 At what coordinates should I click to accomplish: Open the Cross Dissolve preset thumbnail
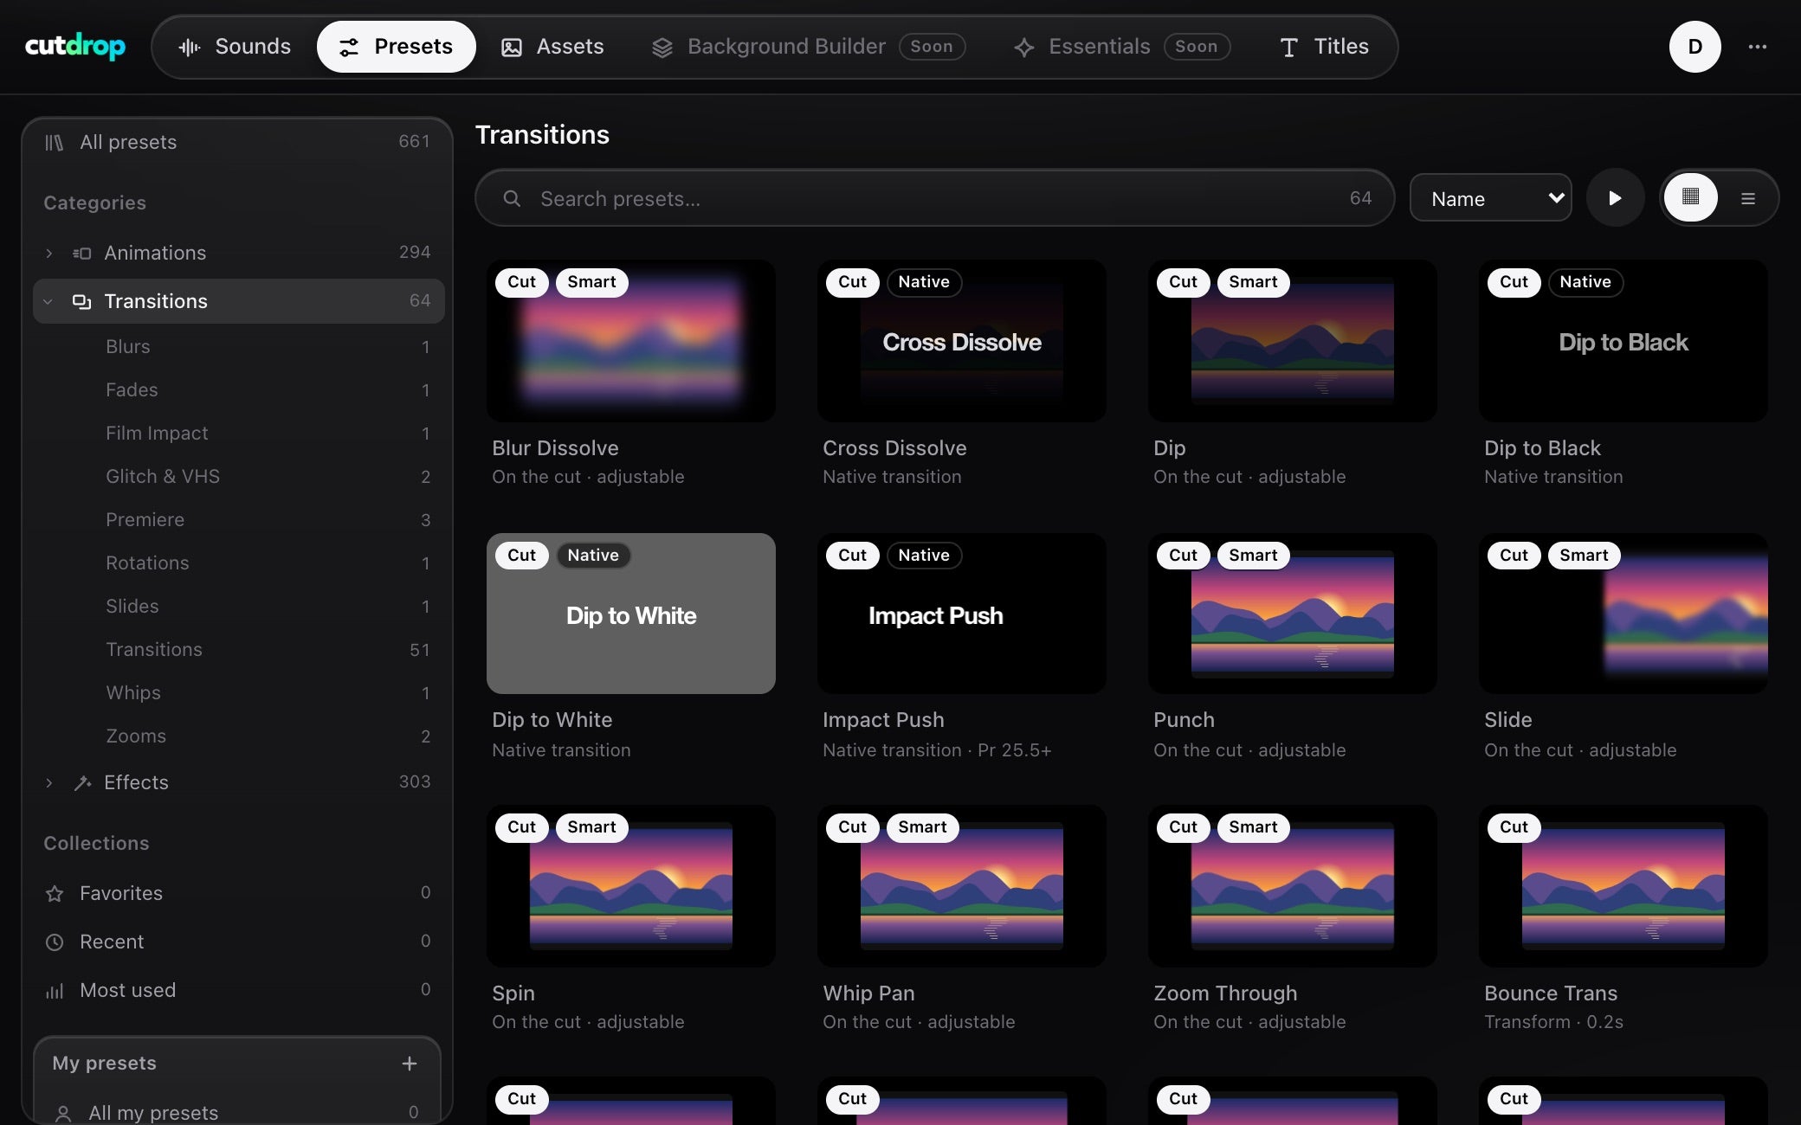pos(962,341)
